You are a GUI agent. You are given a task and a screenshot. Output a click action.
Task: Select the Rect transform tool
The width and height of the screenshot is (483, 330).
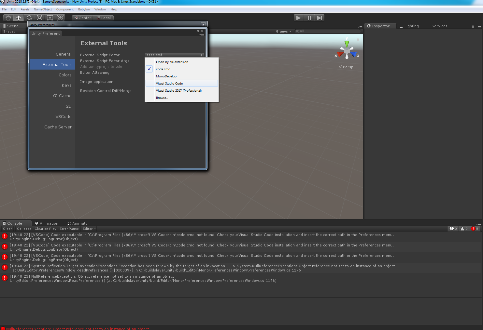tap(50, 18)
